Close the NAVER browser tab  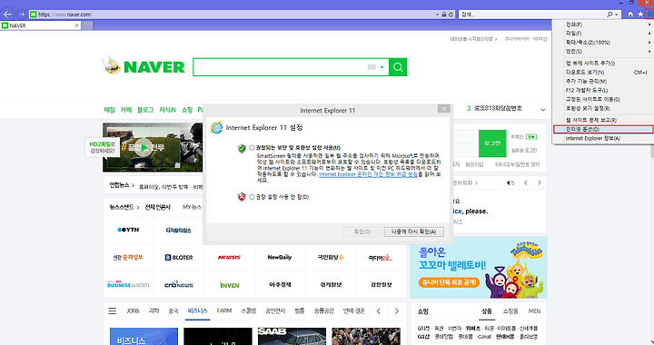coord(76,25)
